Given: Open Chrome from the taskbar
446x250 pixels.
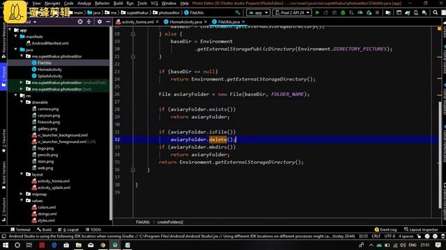Looking at the screenshot, I should coord(103,245).
